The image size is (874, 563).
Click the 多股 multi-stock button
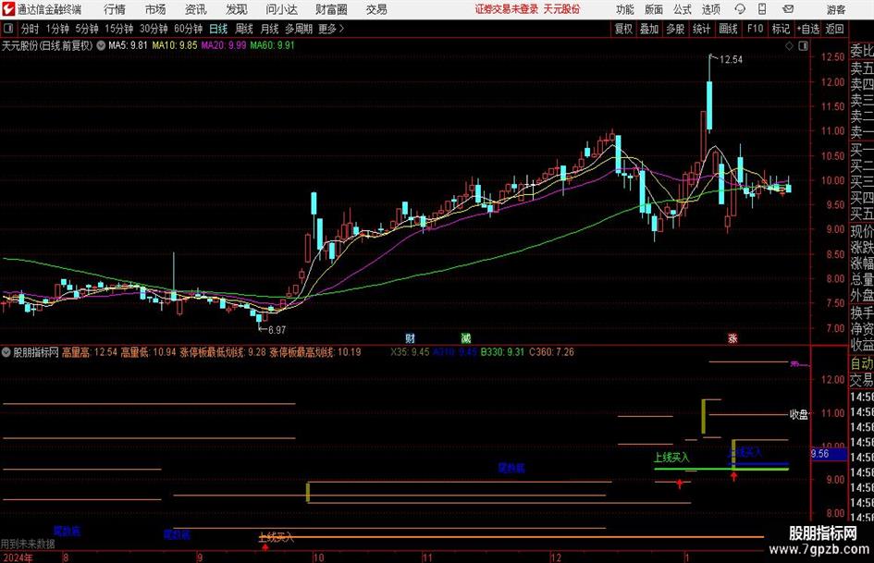pyautogui.click(x=675, y=29)
